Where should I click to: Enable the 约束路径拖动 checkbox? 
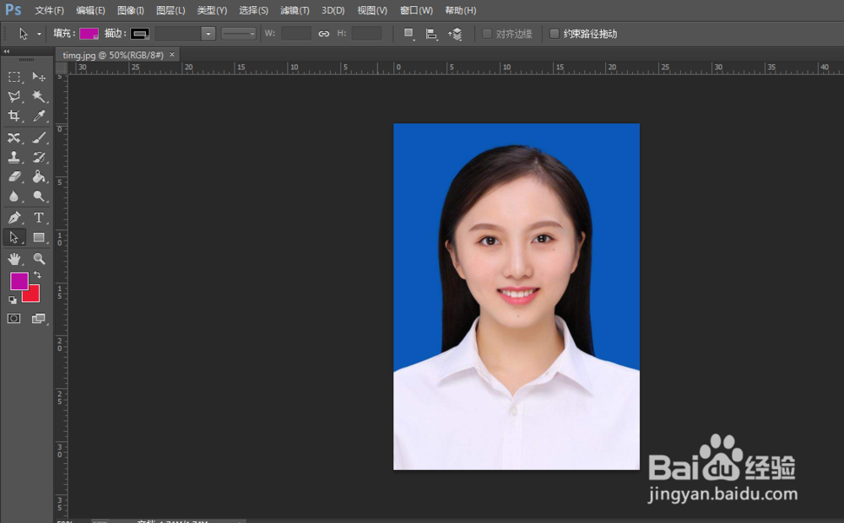click(x=555, y=34)
